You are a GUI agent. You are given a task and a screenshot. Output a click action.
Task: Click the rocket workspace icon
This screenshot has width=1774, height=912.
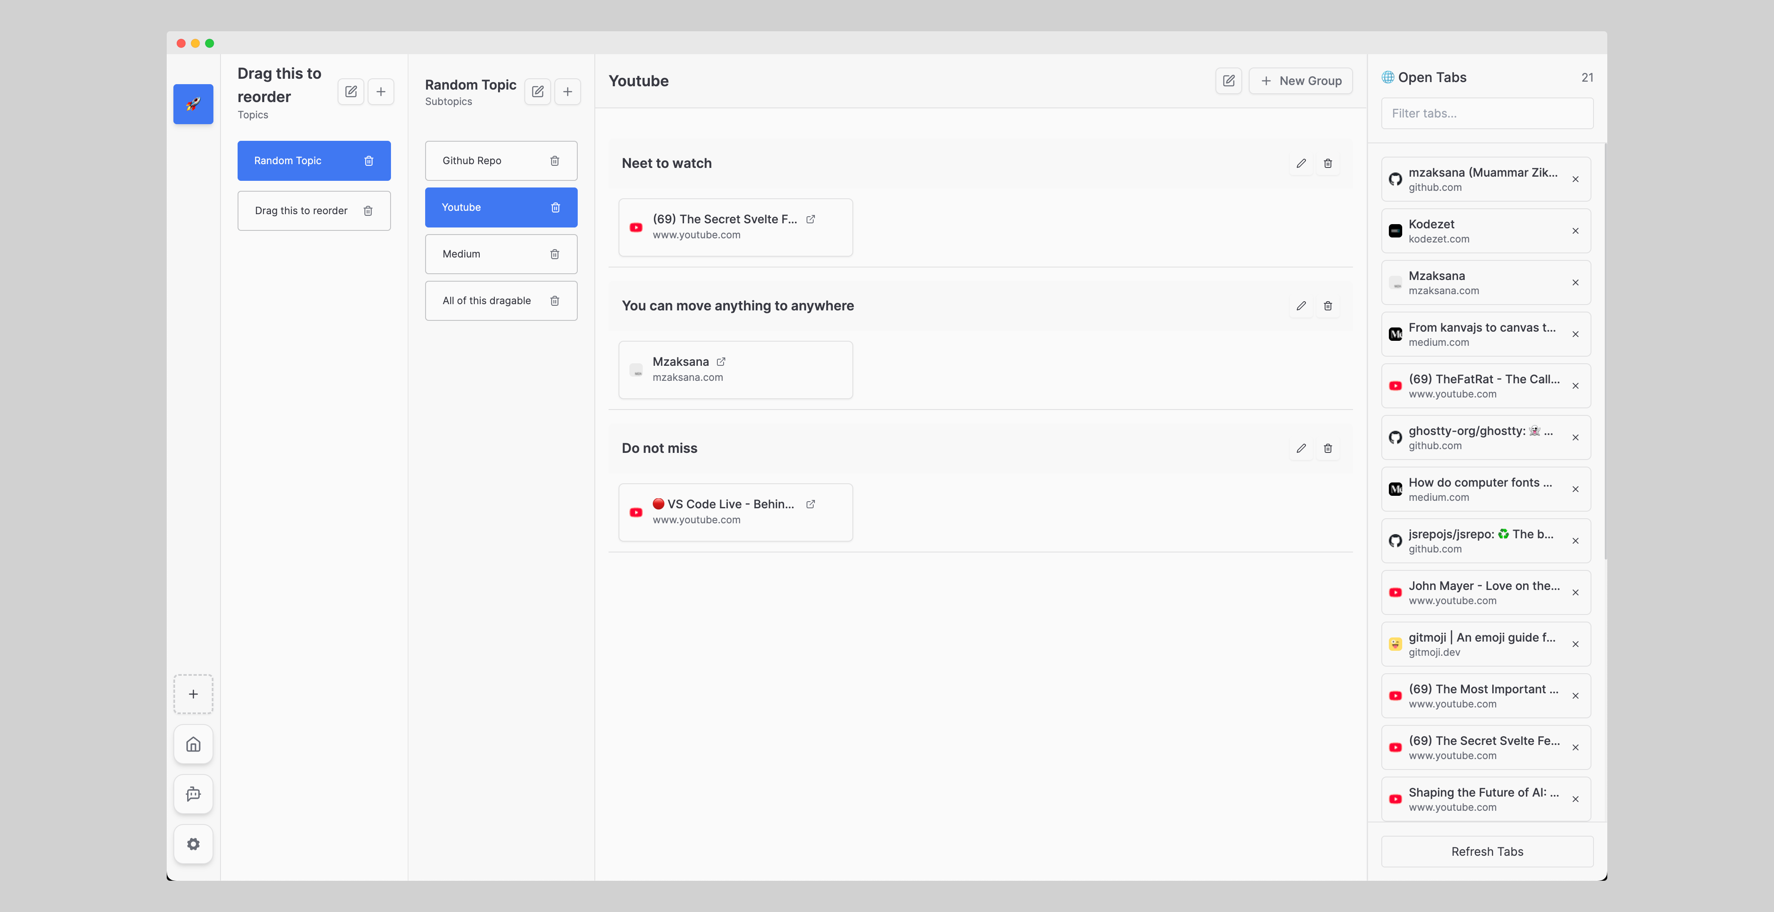(193, 104)
